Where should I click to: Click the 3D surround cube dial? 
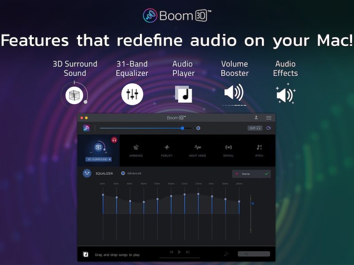point(98,147)
